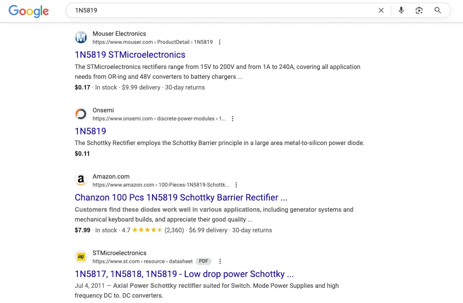Click the Mouser rectifiers range description snippet
463x303 pixels.
[217, 72]
